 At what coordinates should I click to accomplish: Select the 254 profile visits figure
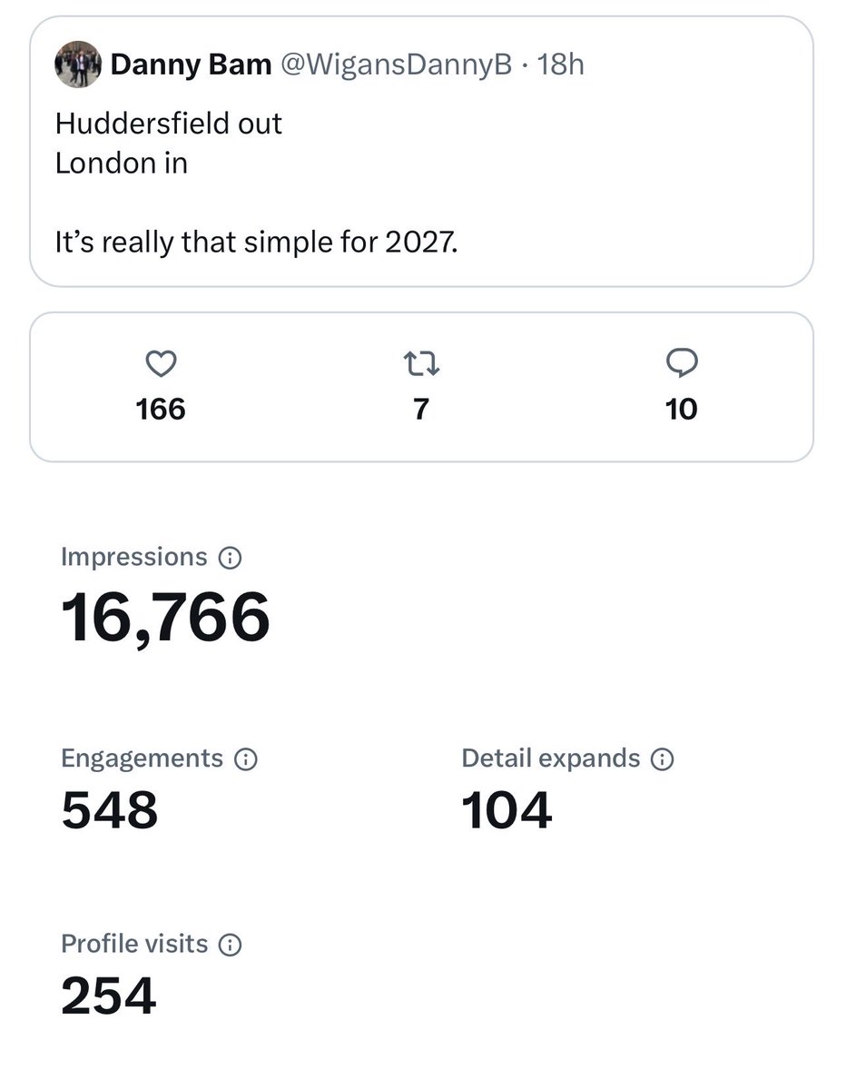coord(109,996)
